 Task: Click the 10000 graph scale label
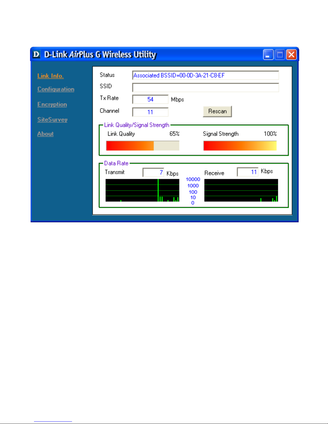(x=193, y=179)
